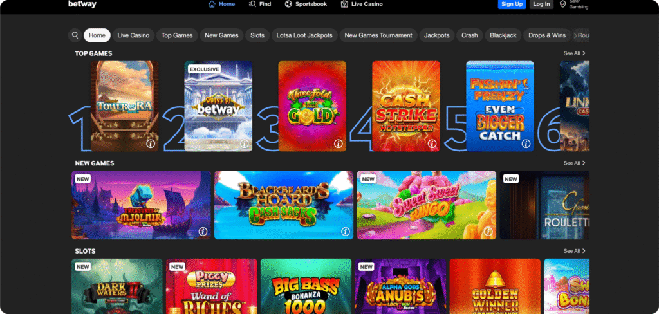Open Safer Gambling link

[574, 5]
